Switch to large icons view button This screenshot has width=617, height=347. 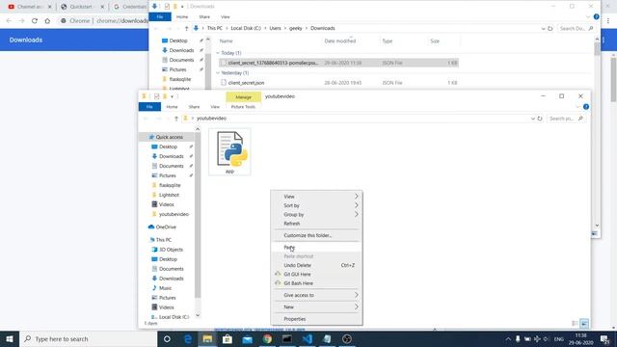point(584,323)
